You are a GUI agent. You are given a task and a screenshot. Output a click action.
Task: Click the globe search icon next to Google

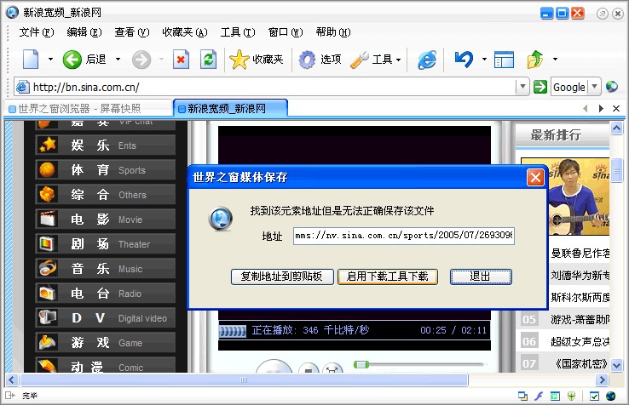tap(612, 87)
